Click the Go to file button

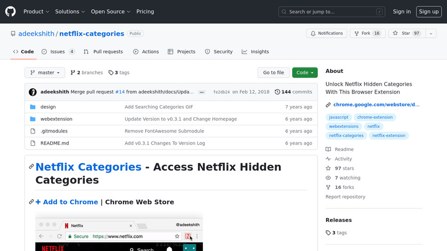tap(274, 73)
